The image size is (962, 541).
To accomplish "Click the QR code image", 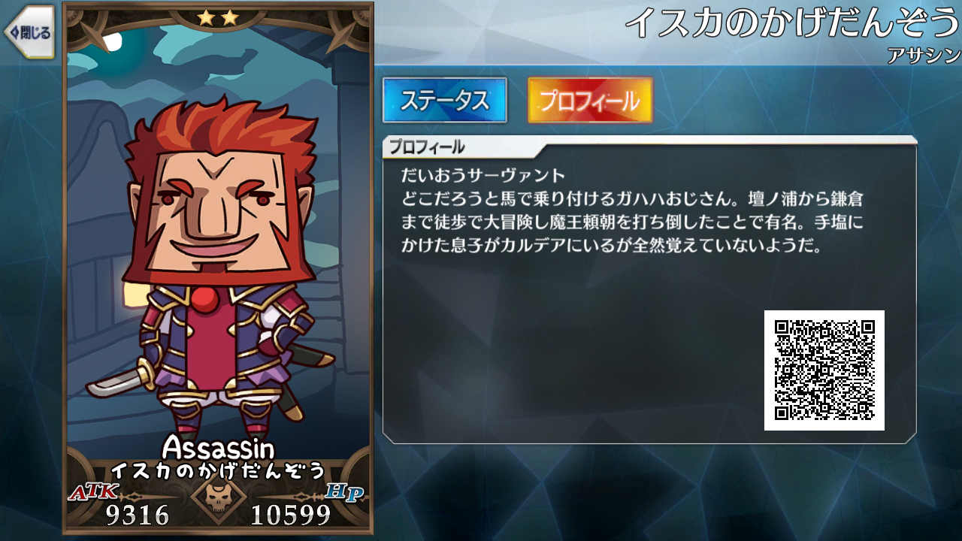I will pos(824,370).
